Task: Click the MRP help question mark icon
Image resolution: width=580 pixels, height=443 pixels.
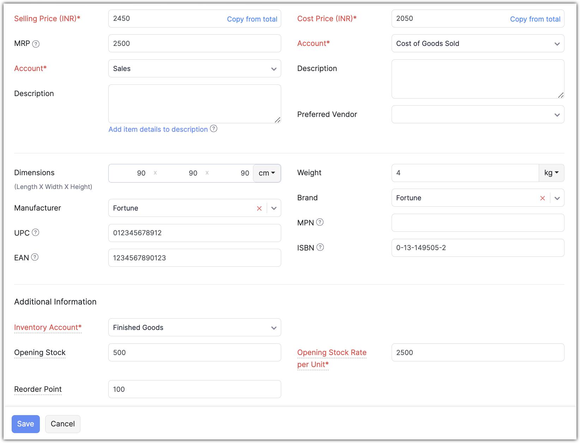Action: point(36,44)
